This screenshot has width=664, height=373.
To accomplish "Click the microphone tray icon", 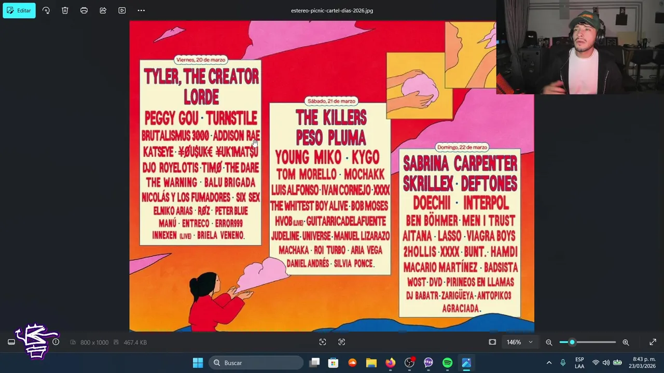I will click(563, 363).
